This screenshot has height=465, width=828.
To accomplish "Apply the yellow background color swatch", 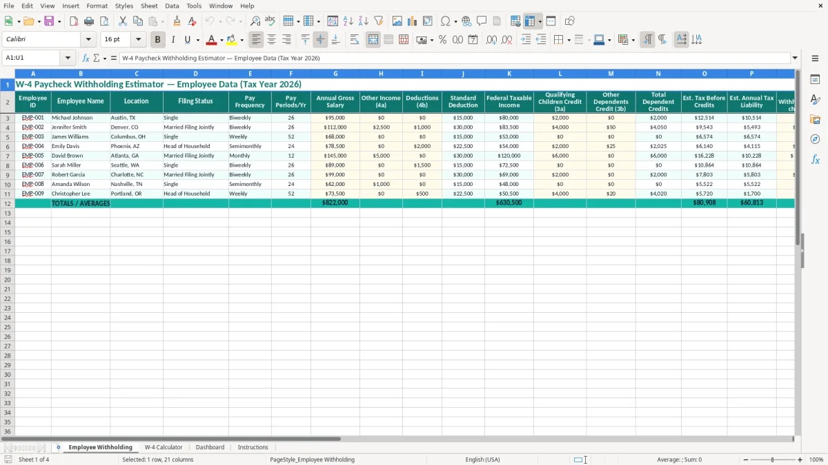I will (x=232, y=40).
